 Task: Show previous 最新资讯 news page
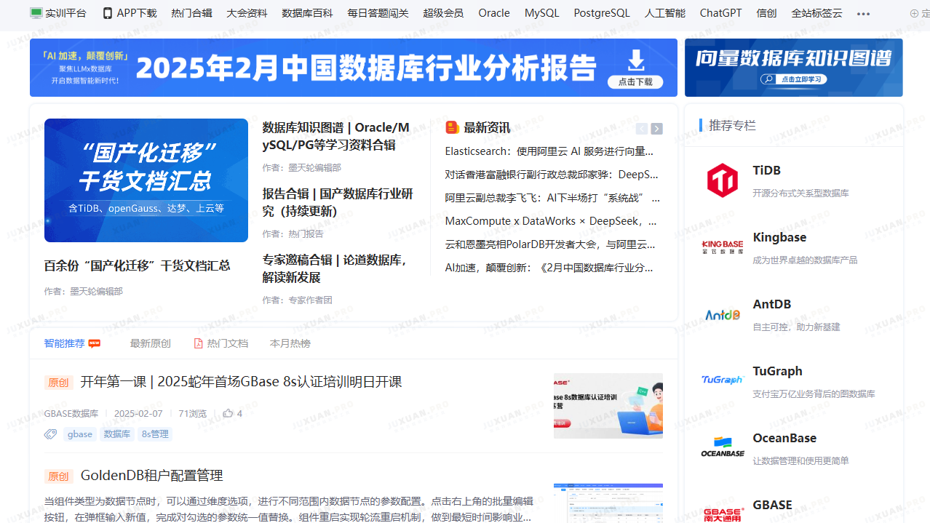(x=641, y=129)
